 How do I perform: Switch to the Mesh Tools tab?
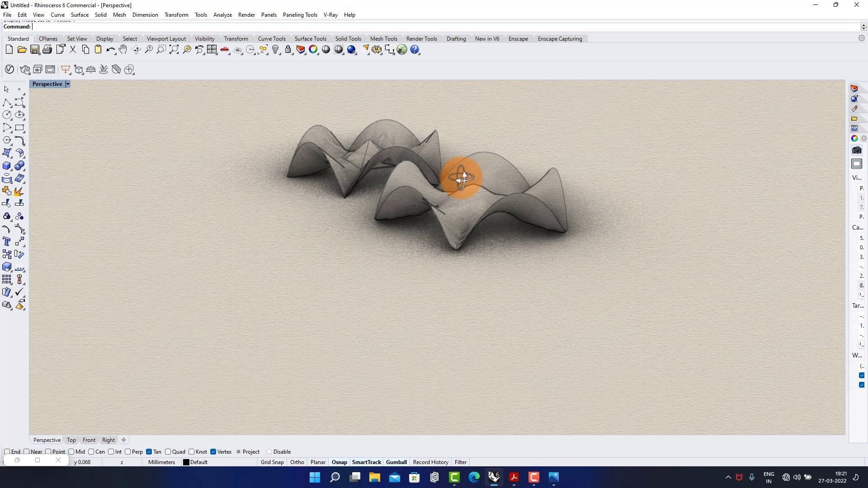tap(383, 38)
